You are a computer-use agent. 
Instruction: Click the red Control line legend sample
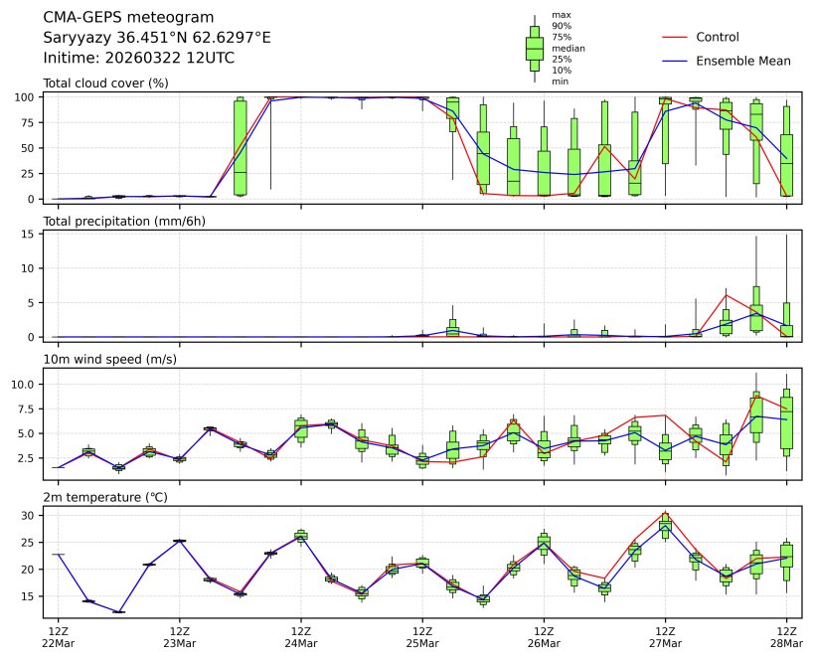[675, 37]
